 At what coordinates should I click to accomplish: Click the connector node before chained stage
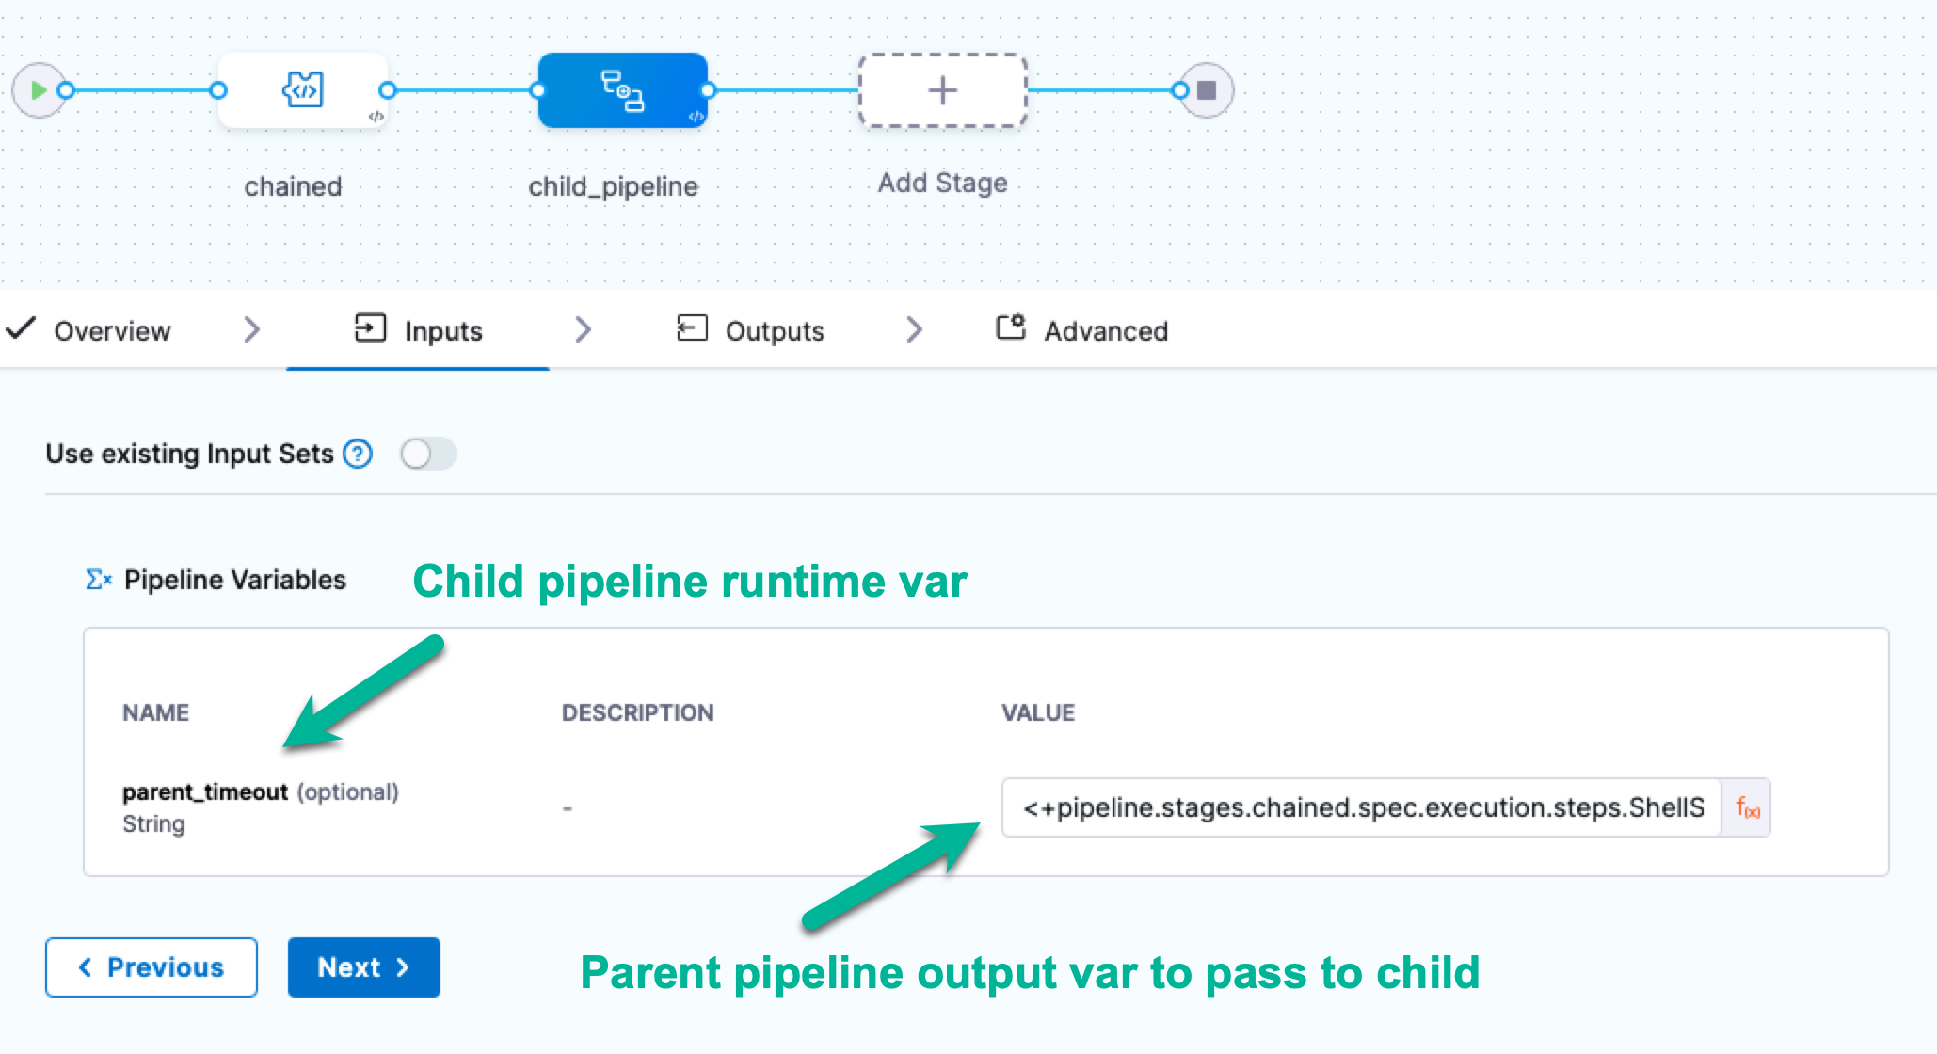tap(218, 90)
